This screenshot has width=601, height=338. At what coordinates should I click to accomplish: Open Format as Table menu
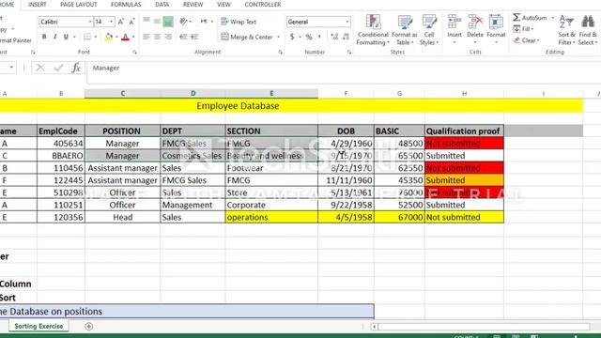[405, 30]
